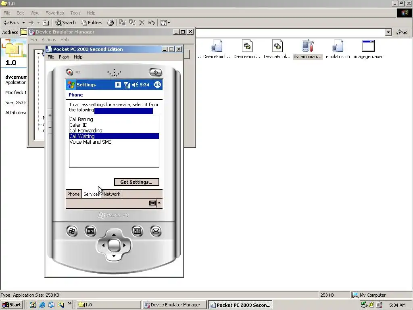This screenshot has height=310, width=413.
Task: Click the History toolbar icon
Action: click(111, 23)
